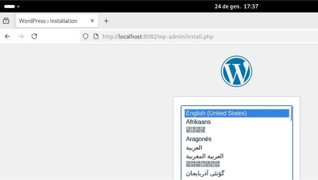Select العربية in the language list
Image resolution: width=318 pixels, height=180 pixels.
click(194, 147)
